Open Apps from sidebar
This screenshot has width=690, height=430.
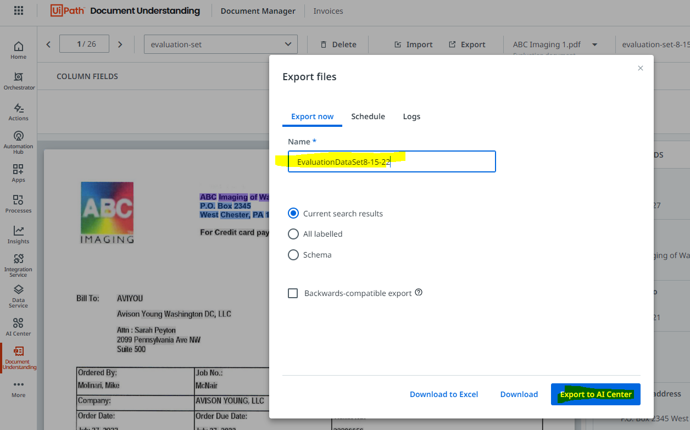pyautogui.click(x=18, y=173)
